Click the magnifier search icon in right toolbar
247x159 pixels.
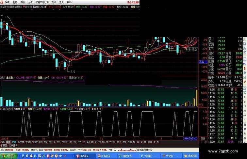pos(245,53)
